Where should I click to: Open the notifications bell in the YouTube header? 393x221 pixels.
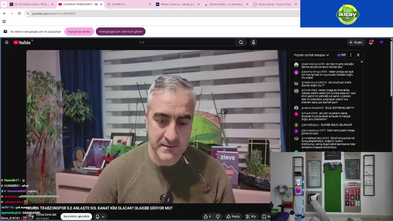[371, 42]
